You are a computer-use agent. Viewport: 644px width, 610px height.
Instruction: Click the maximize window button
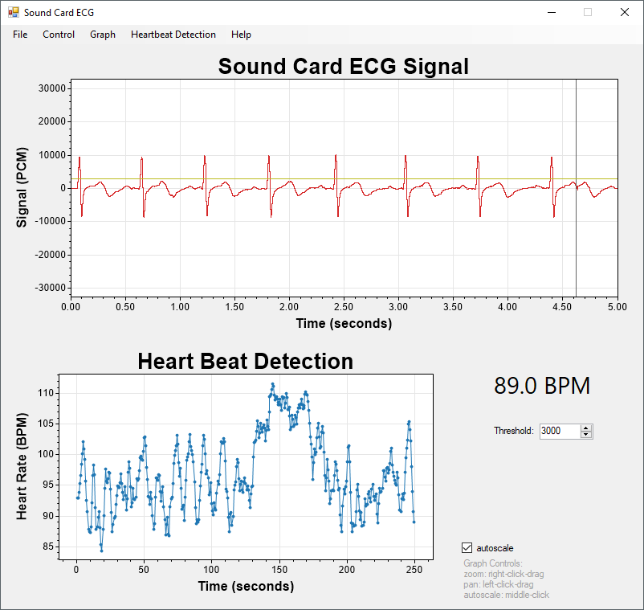(588, 12)
